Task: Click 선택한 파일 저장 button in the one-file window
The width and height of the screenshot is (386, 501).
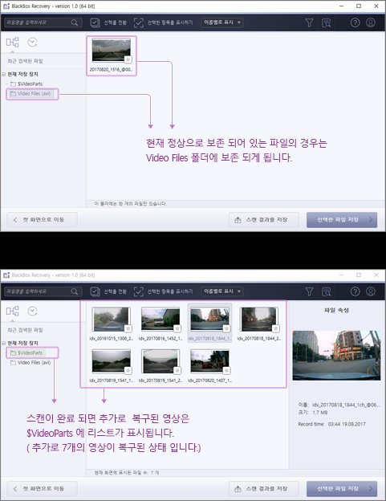Action: click(342, 220)
